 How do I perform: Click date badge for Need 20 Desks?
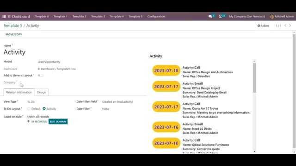tap(166, 127)
